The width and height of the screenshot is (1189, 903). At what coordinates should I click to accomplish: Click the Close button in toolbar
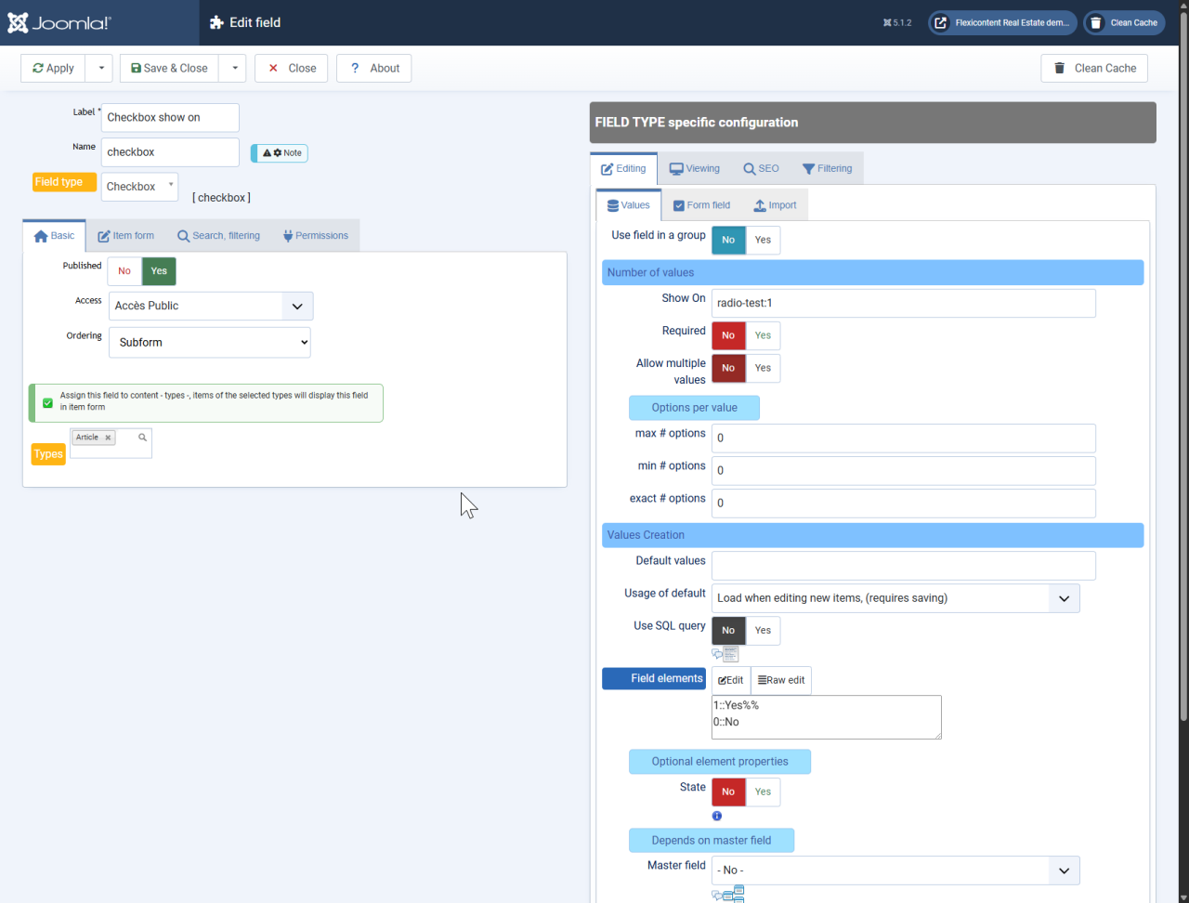291,68
